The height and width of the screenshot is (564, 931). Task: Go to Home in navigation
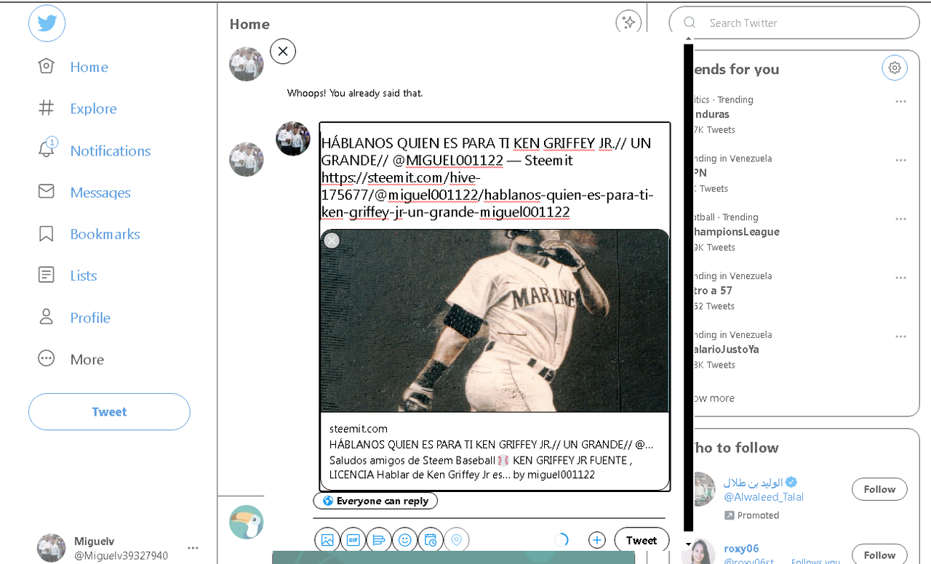[89, 67]
